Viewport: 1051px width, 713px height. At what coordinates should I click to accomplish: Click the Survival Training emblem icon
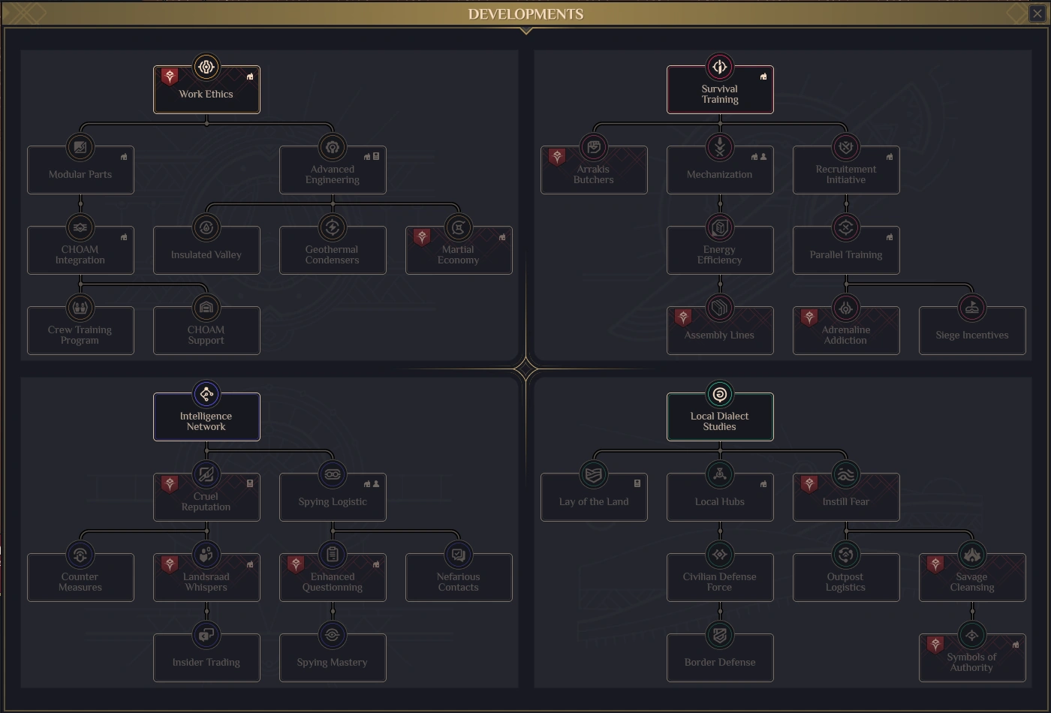[720, 67]
